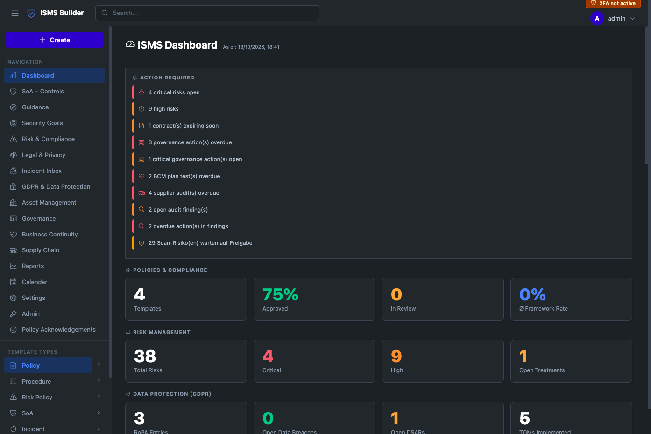Click the Policy Acknowledgements check icon

click(x=14, y=330)
